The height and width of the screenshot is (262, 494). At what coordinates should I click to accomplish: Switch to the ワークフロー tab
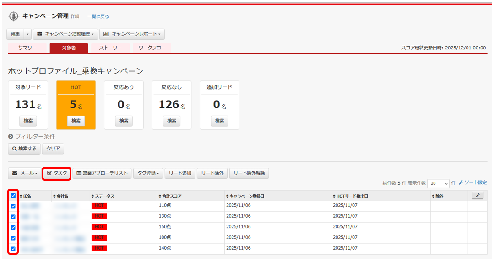click(152, 48)
